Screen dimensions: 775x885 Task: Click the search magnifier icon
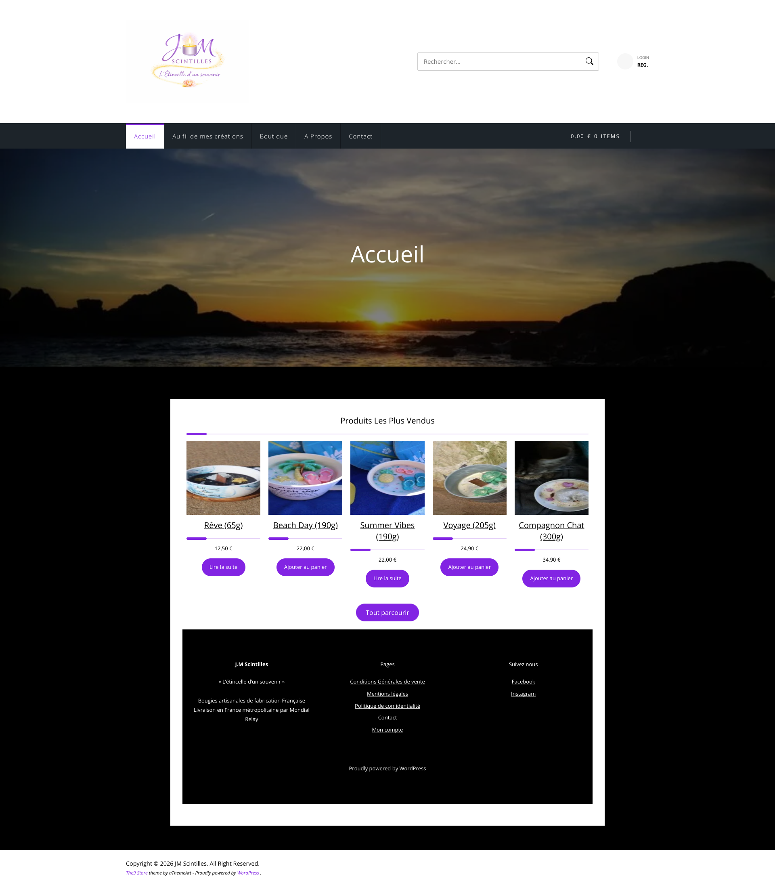click(x=589, y=61)
